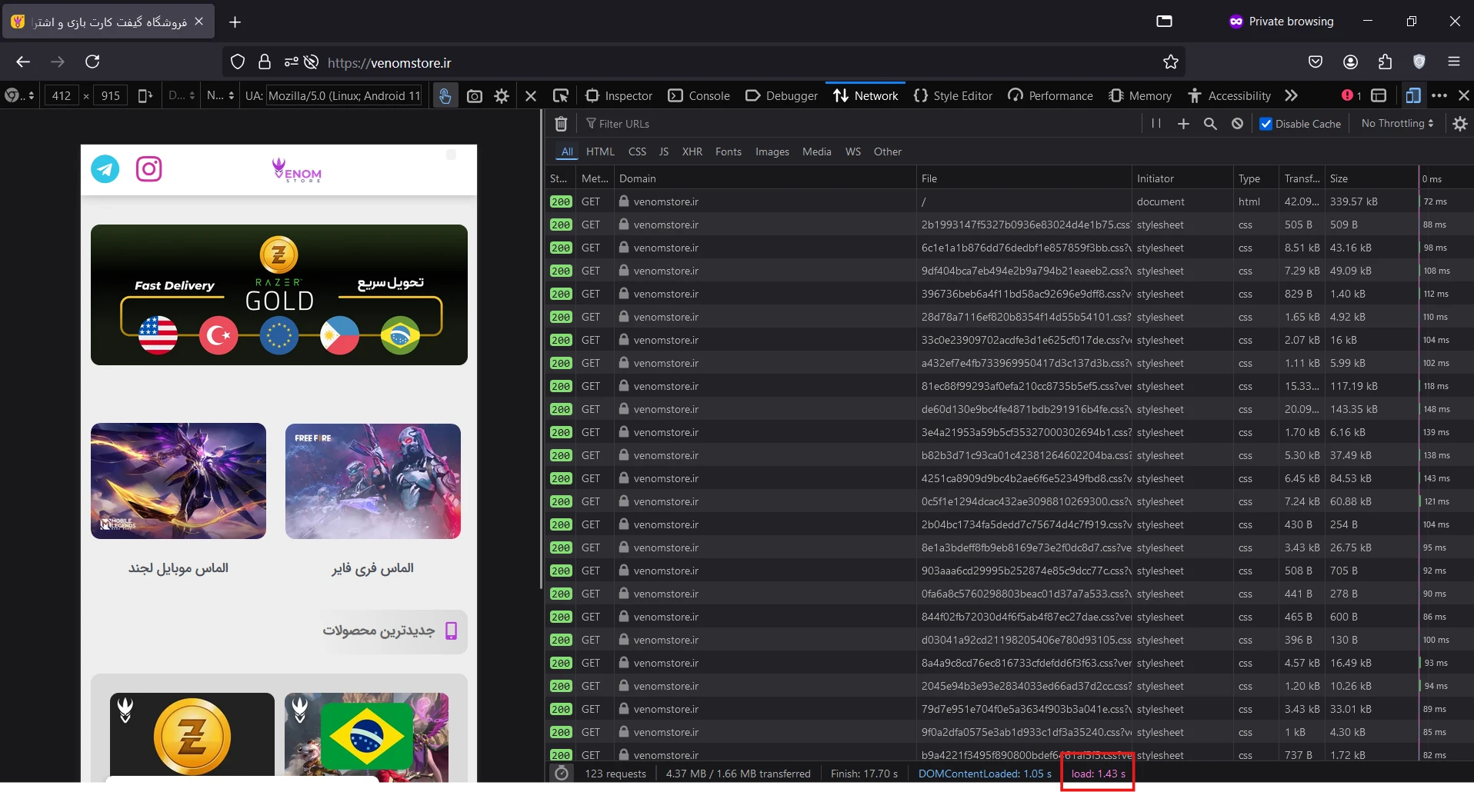Open the Mobile Legends diamonds card
The image size is (1474, 792).
tap(178, 481)
